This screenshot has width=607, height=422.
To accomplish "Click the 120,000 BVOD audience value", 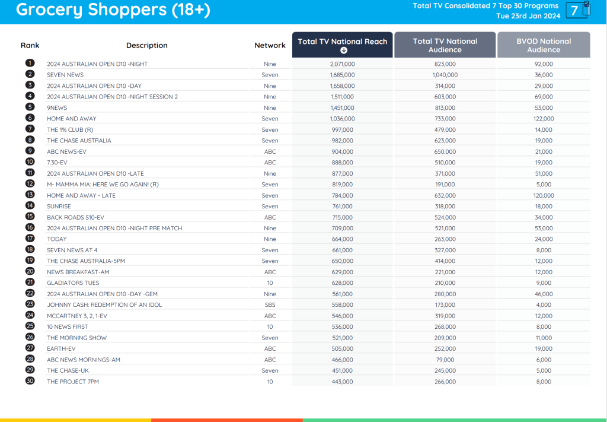I will (544, 195).
